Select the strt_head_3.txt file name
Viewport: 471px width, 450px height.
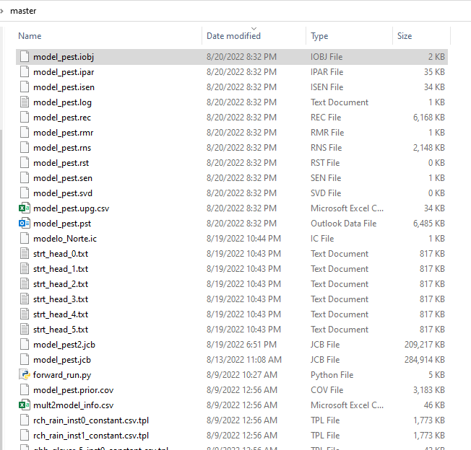[61, 299]
